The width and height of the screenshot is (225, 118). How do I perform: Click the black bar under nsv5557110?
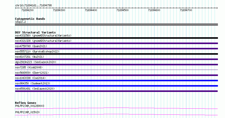(x=116, y=54)
